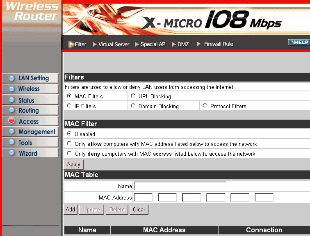
Task: Focus the fourth MAC Address octet field
Action: (216, 197)
